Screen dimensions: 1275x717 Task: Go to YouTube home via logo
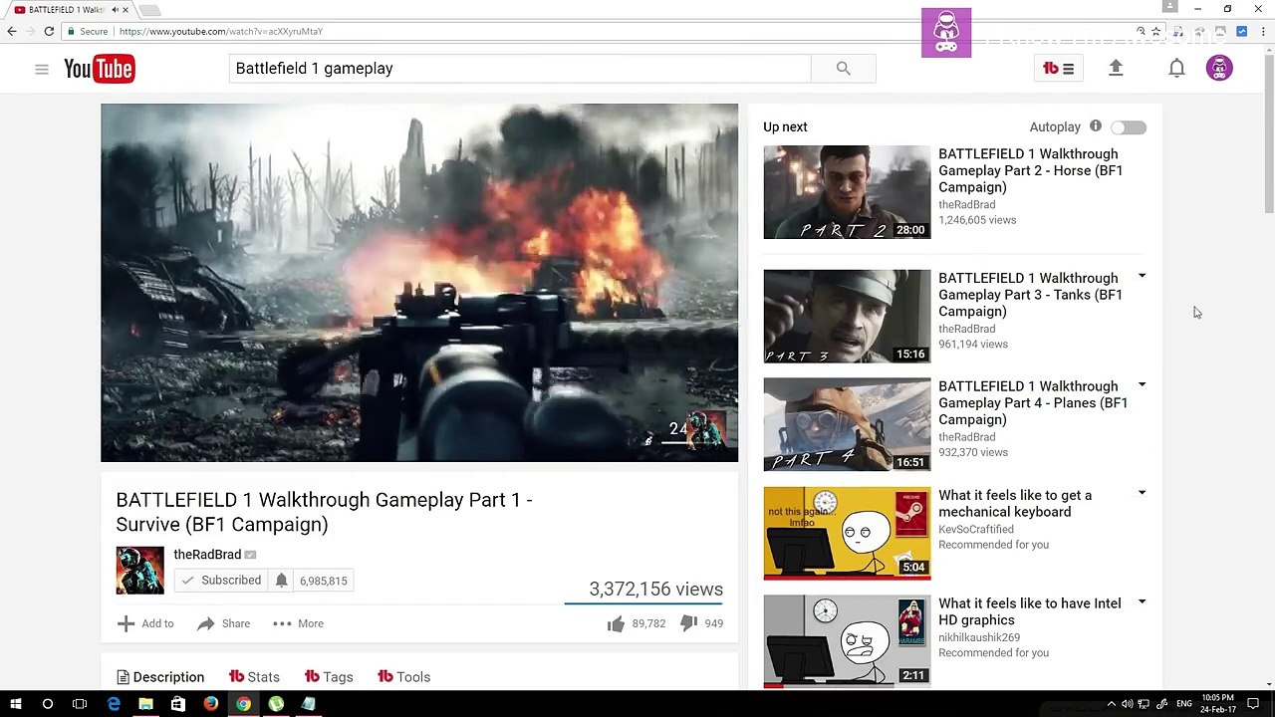click(x=99, y=69)
